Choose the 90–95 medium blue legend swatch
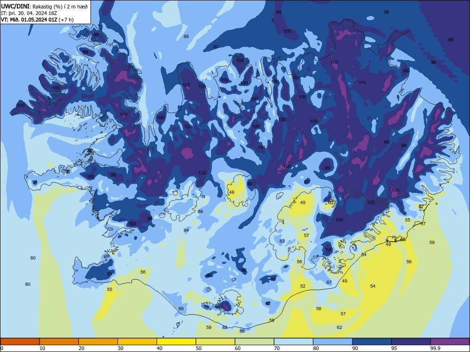Viewport: 470px width, 352px height. click(372, 342)
